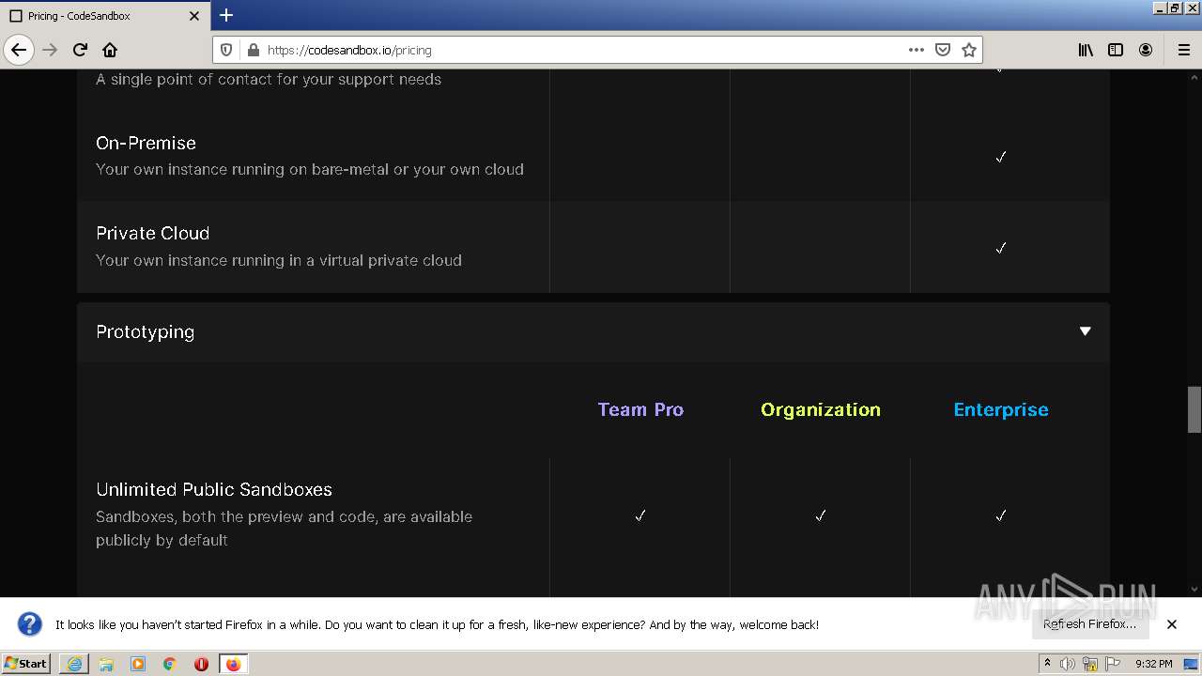This screenshot has height=676, width=1202.
Task: Click the notification question mark icon
Action: 30,624
